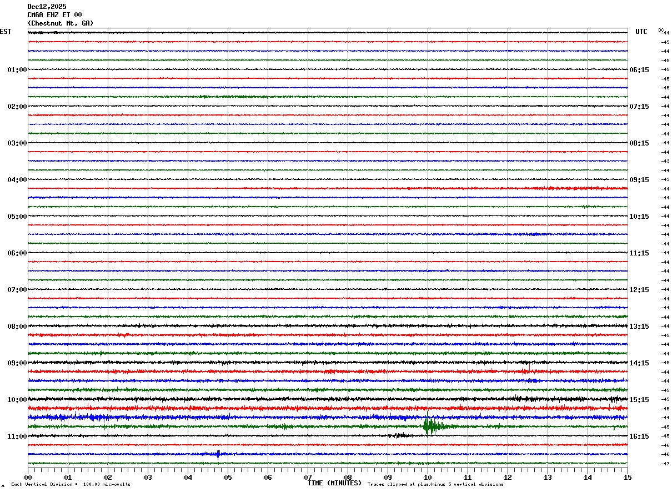Click minute tick 13 on time axis

point(548,477)
